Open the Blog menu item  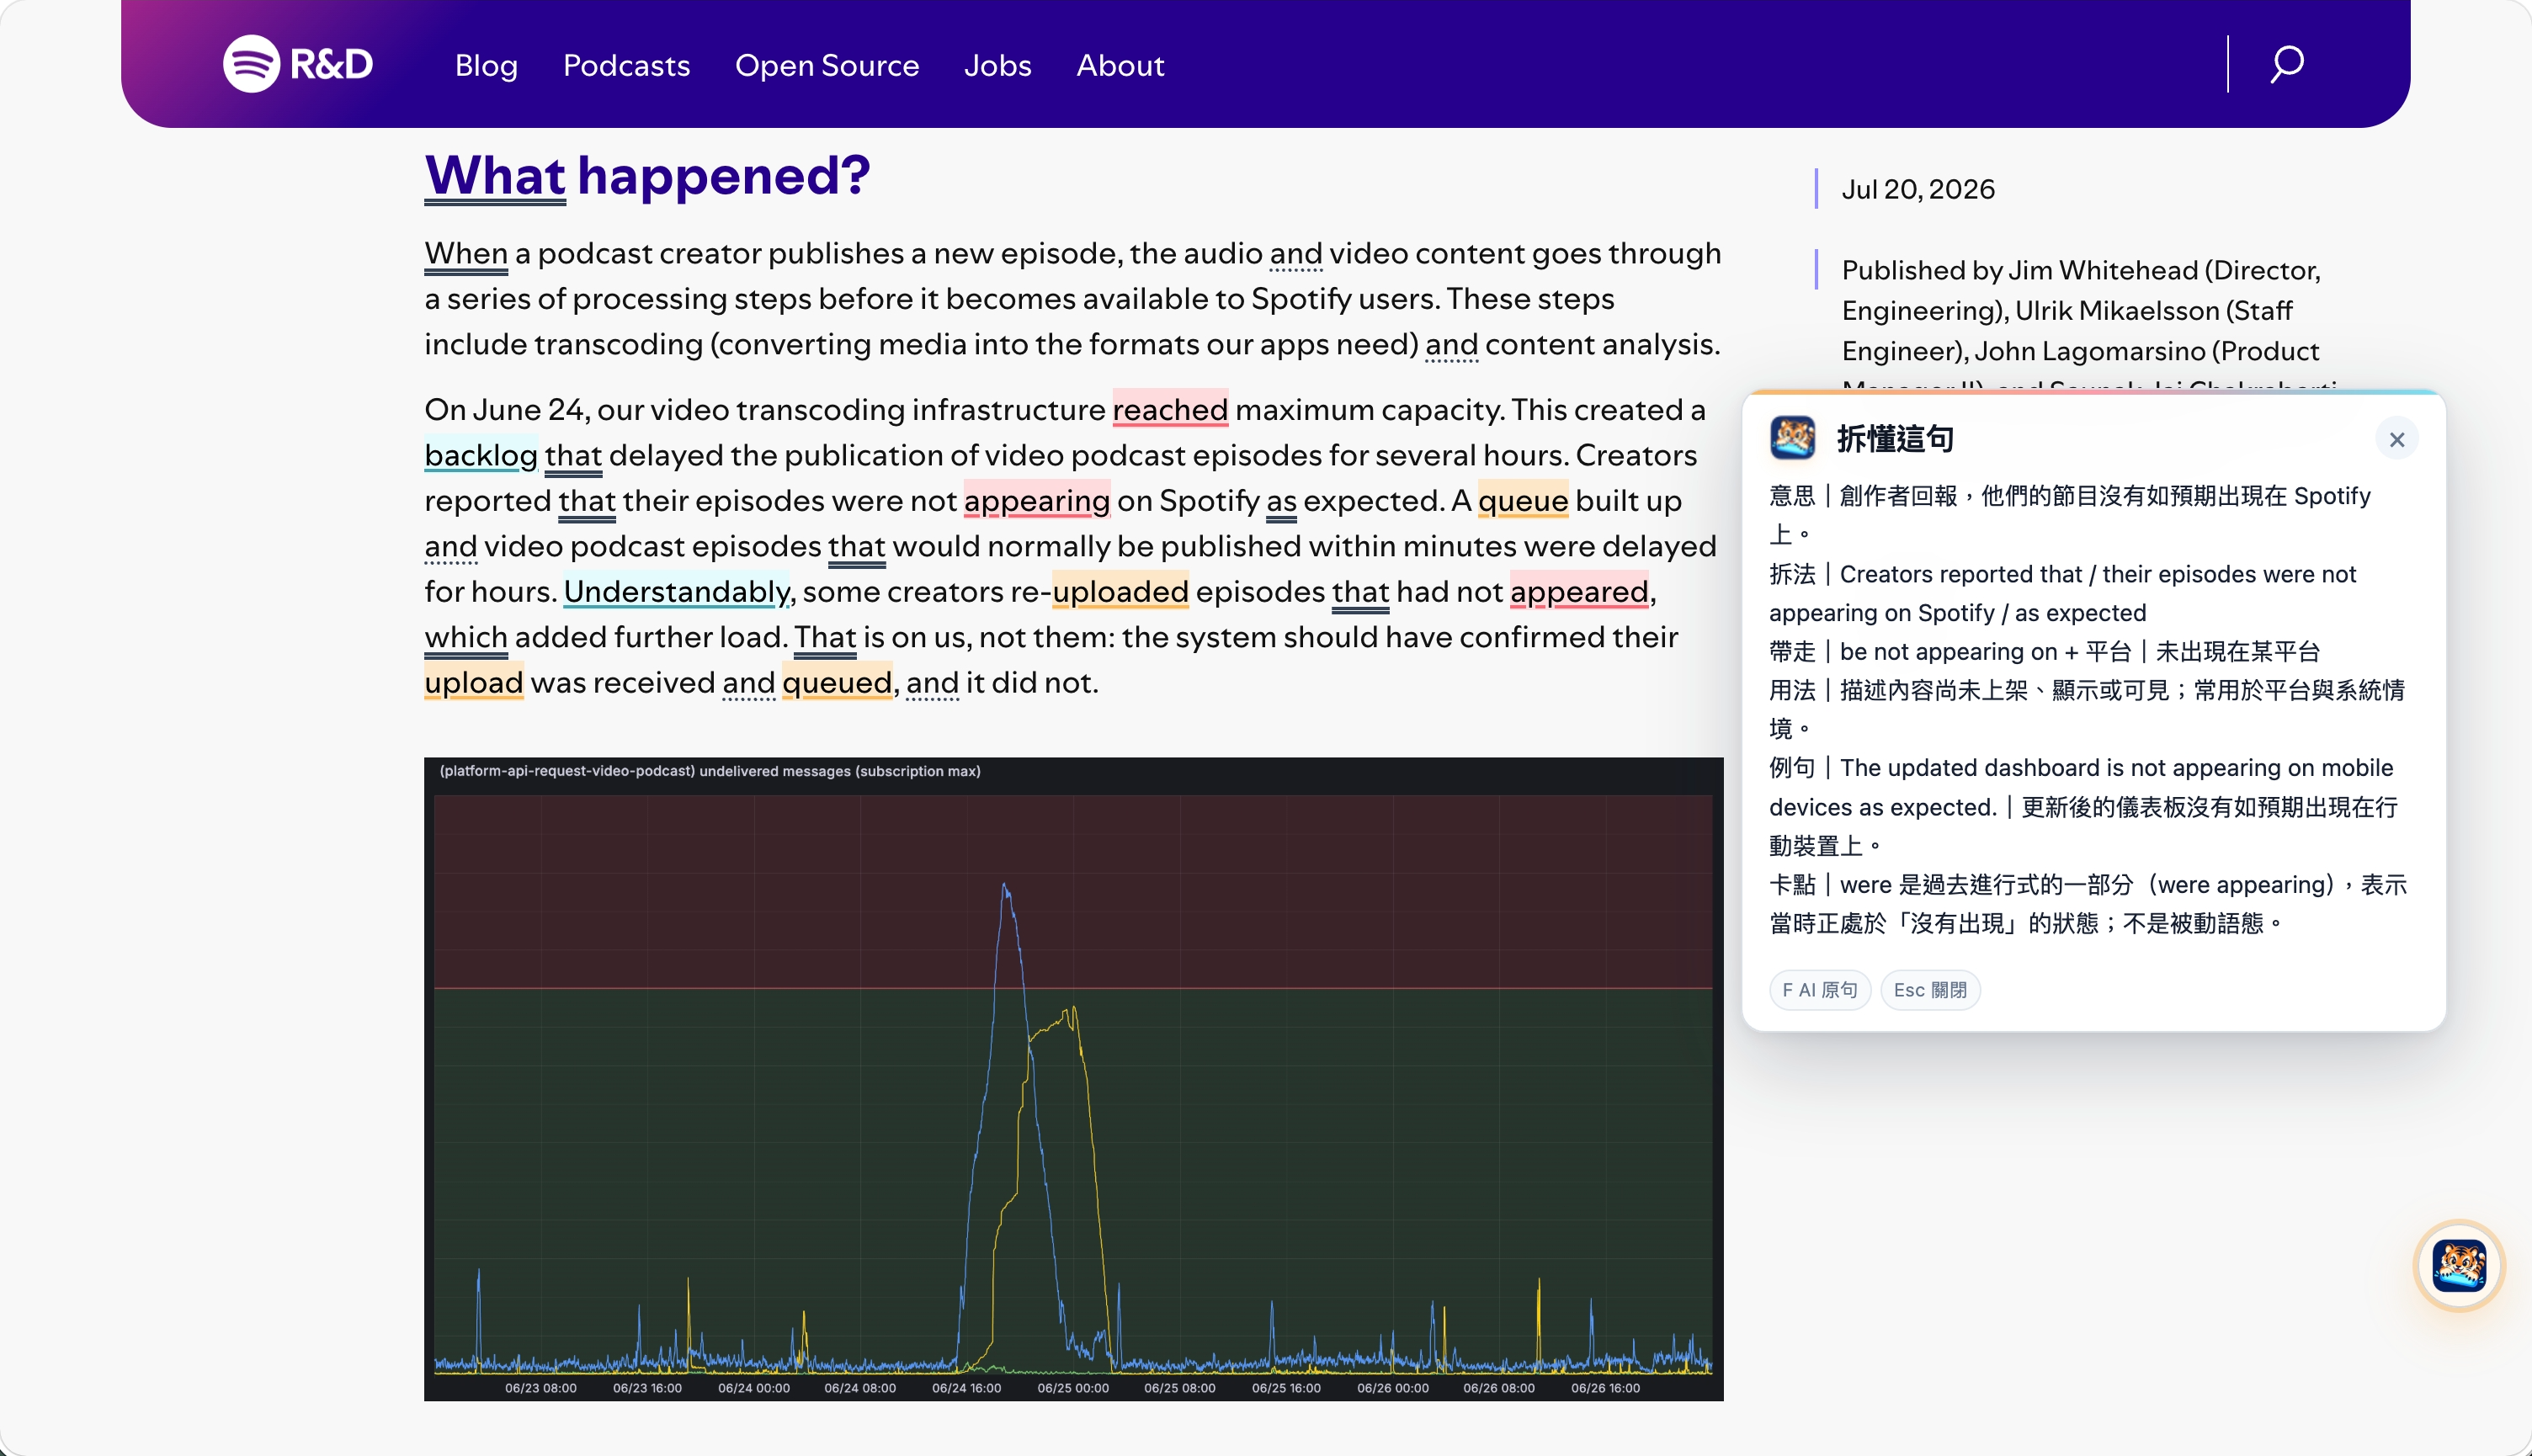click(x=486, y=65)
